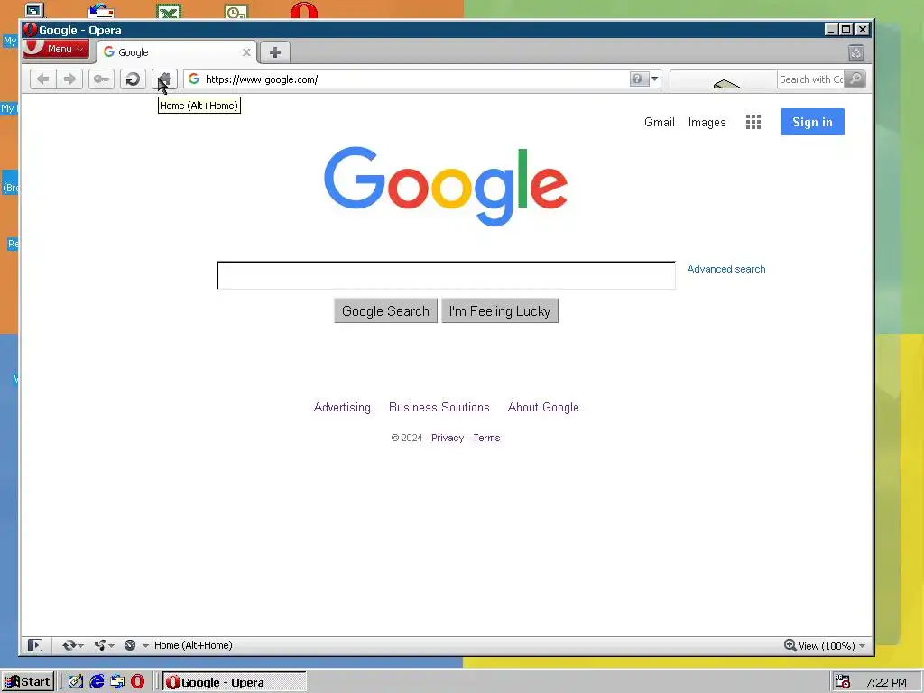Open the red Opera Menu button
Image resolution: width=924 pixels, height=693 pixels.
pyautogui.click(x=55, y=49)
